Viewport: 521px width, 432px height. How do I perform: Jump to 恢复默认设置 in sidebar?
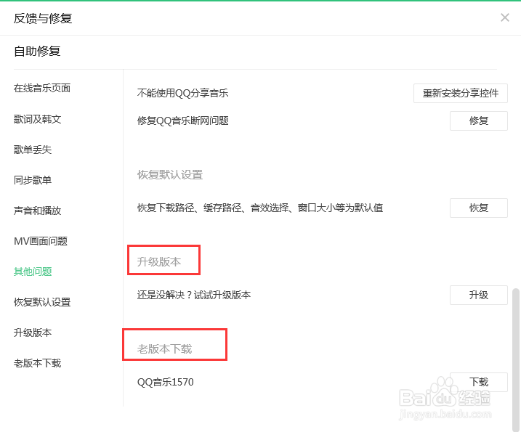tap(42, 302)
